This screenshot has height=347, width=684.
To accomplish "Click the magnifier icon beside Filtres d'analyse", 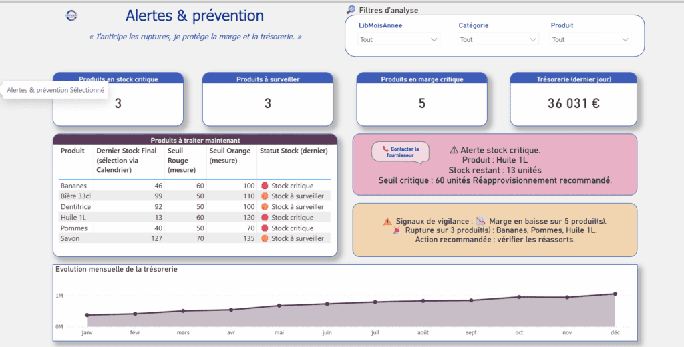I will pyautogui.click(x=351, y=10).
